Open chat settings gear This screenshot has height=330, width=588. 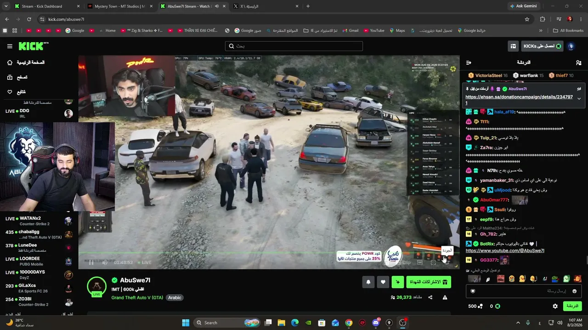(x=555, y=306)
